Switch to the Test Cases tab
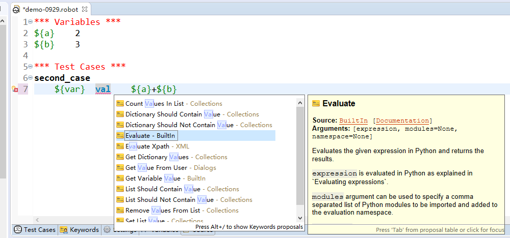Screen dimensions: 510x238 pos(35,229)
